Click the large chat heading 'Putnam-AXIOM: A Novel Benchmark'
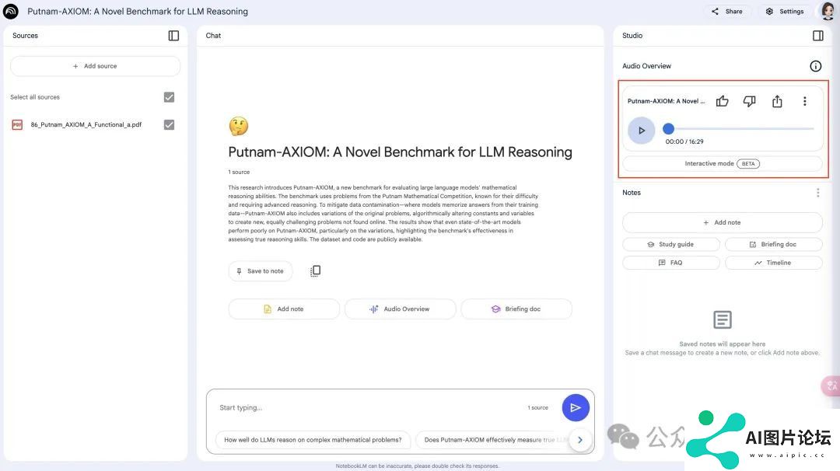Screen dimensions: 840x471 (x=401, y=152)
